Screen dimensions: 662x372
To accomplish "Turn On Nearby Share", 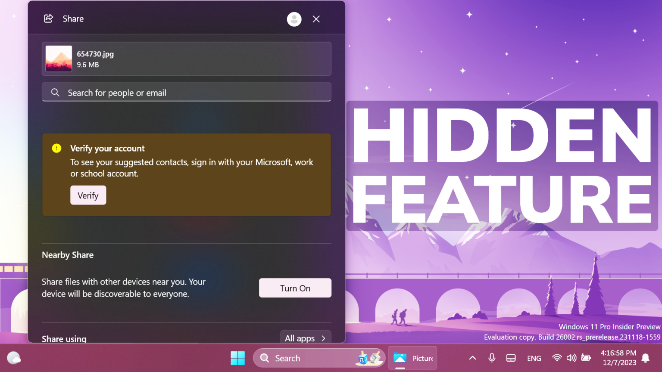I will coord(295,288).
